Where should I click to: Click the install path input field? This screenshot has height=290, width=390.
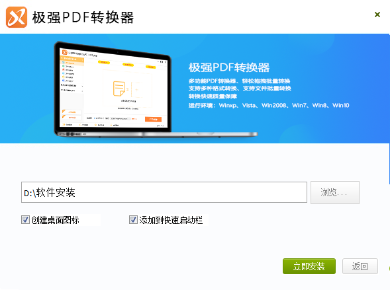tap(164, 192)
